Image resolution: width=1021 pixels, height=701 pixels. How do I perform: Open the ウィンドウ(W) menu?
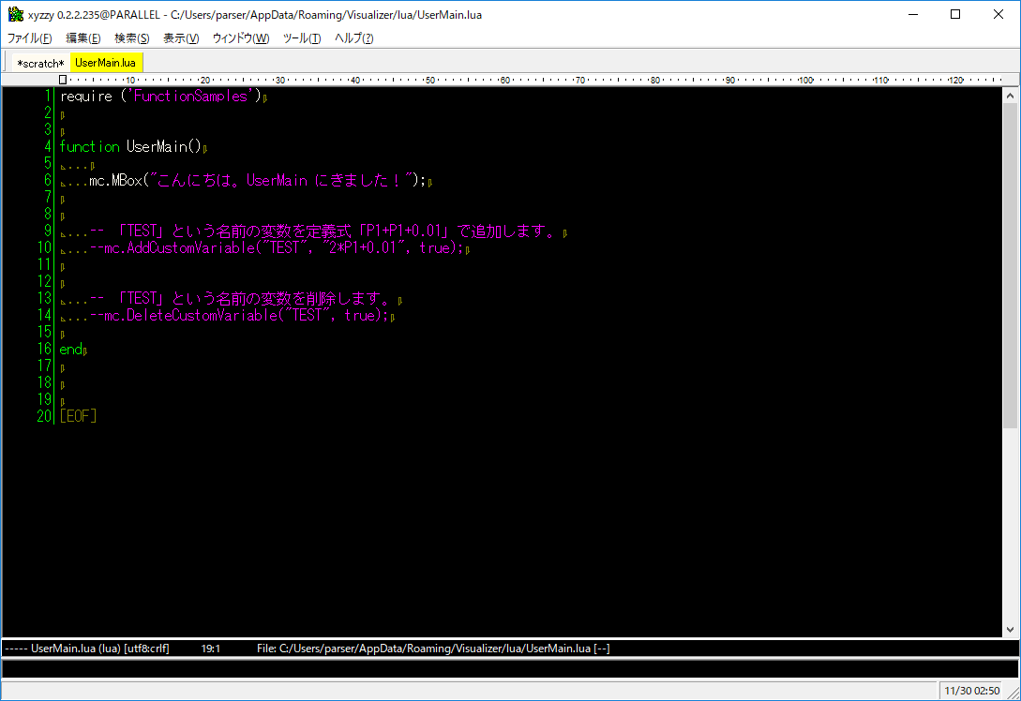pyautogui.click(x=240, y=38)
